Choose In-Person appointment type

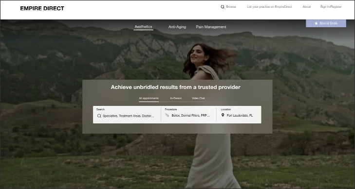point(176,98)
